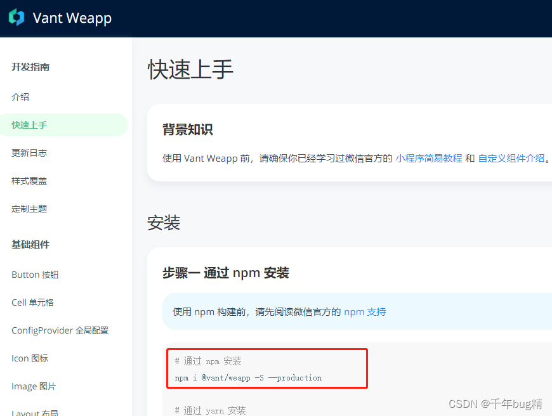Open the Icon 图标 component page
The height and width of the screenshot is (416, 552).
(x=29, y=358)
